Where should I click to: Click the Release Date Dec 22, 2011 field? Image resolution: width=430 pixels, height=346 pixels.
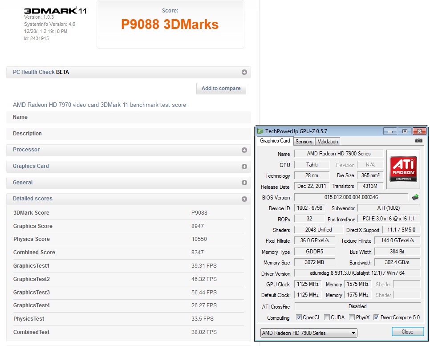click(312, 186)
